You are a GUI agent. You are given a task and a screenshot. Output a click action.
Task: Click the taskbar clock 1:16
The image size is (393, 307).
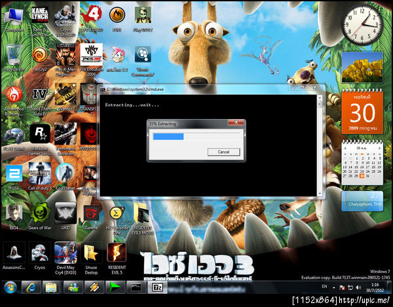click(x=375, y=285)
